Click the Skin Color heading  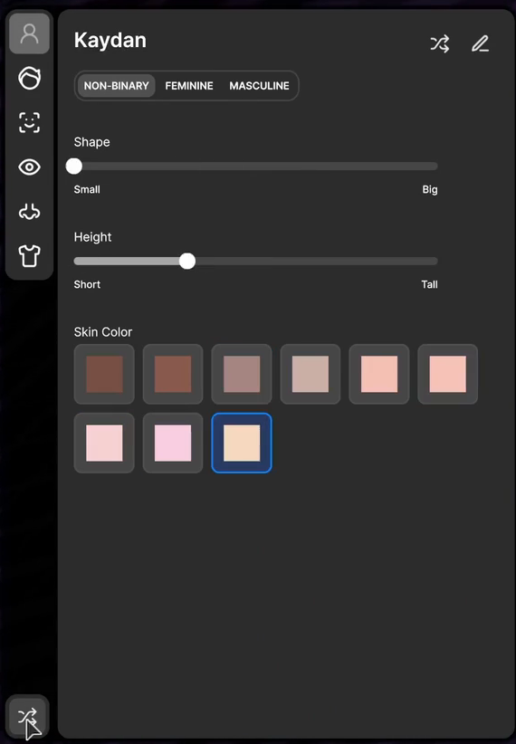[x=103, y=331]
